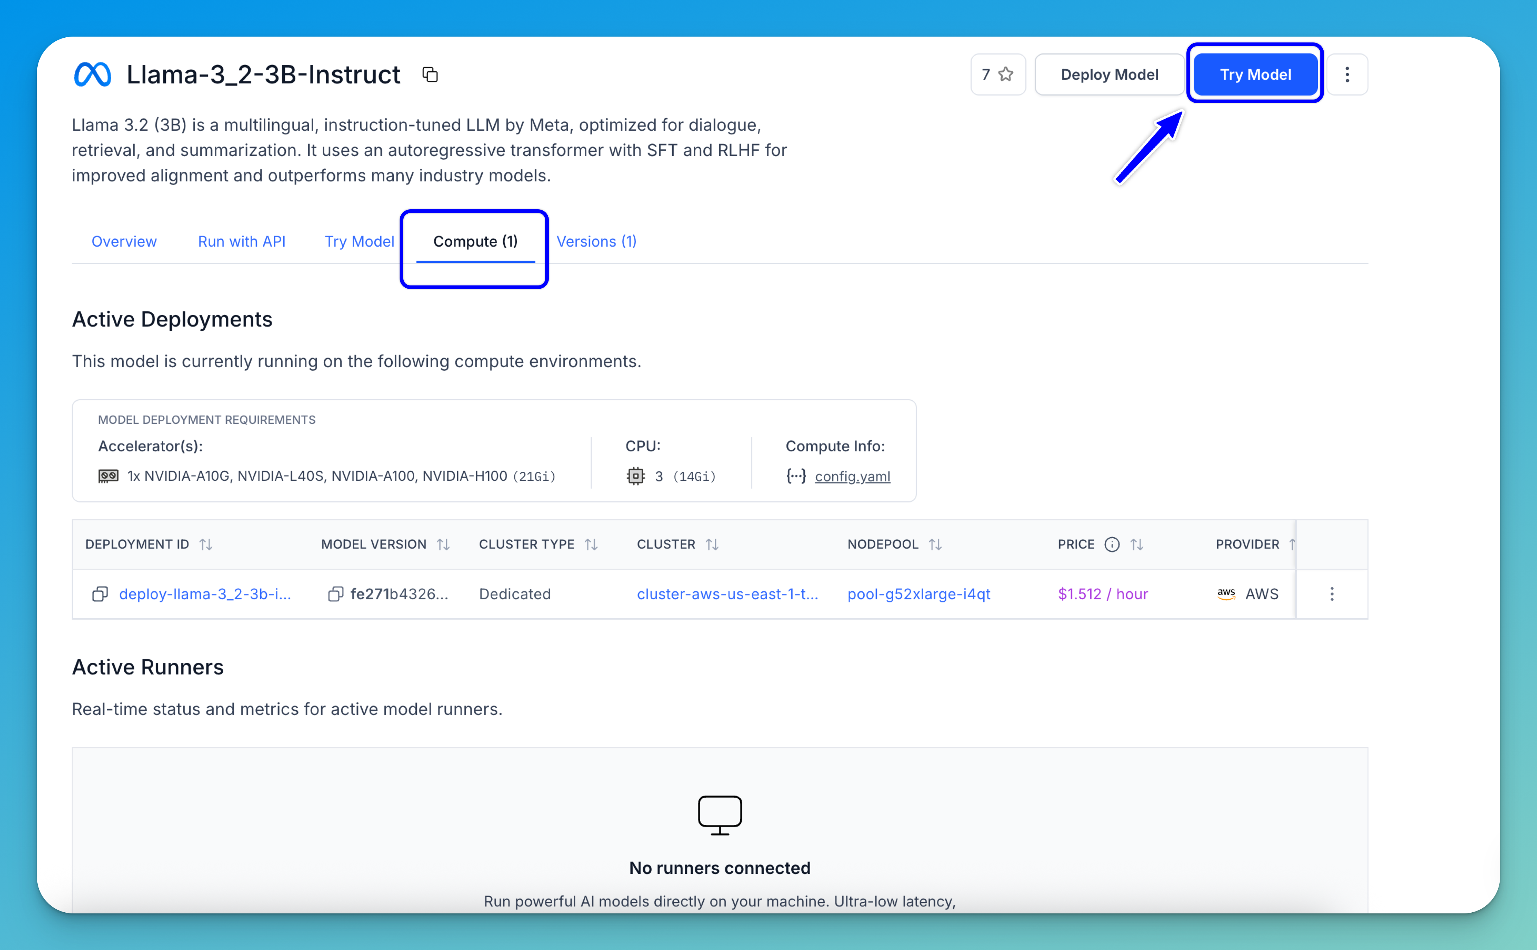1537x950 pixels.
Task: Switch to the Overview tab
Action: point(124,241)
